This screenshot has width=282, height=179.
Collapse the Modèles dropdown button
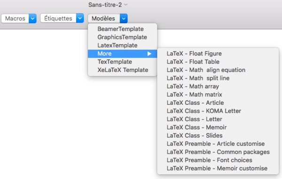108,18
